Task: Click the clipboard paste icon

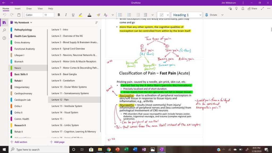Action: 19,15
